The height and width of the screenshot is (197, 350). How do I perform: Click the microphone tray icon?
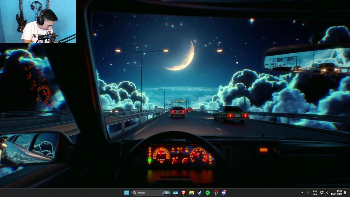pyautogui.click(x=308, y=193)
